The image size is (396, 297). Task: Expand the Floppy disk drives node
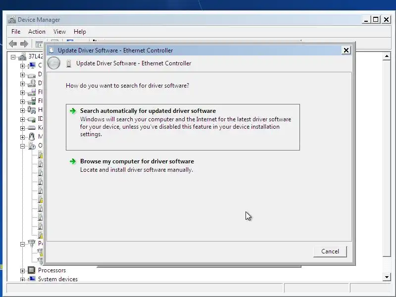(22, 93)
